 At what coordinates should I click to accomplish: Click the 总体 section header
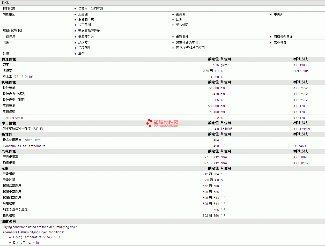coord(5,3)
